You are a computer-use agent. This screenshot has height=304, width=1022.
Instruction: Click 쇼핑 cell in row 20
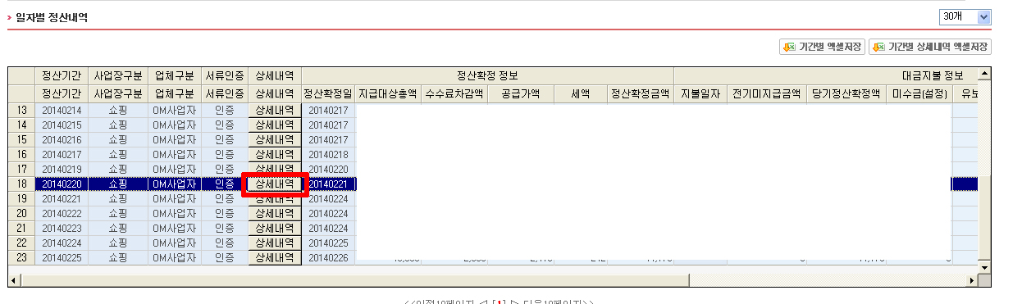pos(119,213)
